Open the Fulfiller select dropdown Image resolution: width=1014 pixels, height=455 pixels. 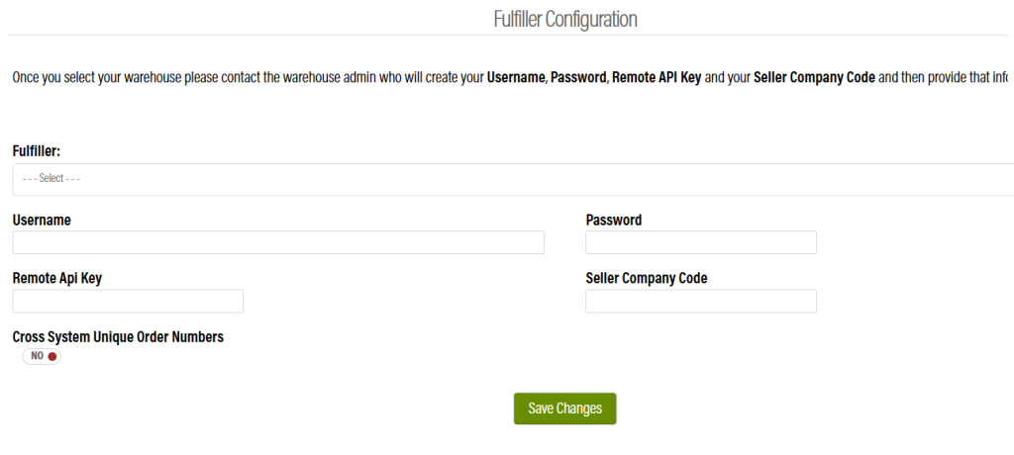513,179
